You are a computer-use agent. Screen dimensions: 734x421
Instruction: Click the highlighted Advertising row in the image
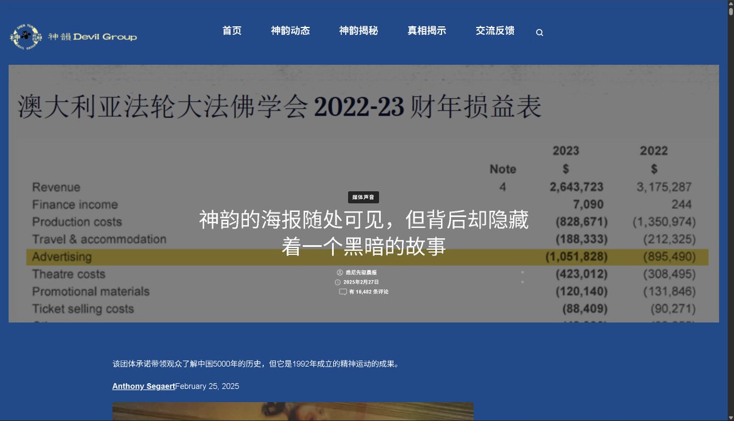pos(367,257)
